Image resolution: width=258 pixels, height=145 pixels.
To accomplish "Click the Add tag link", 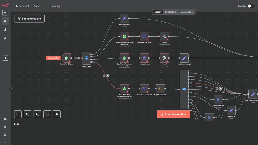I will tap(55, 6).
